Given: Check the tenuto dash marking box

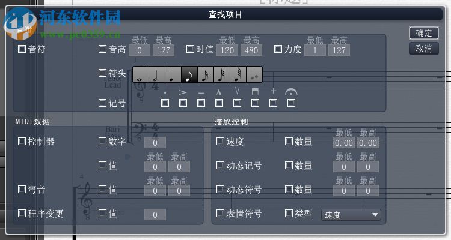Looking at the screenshot, I should (201, 103).
